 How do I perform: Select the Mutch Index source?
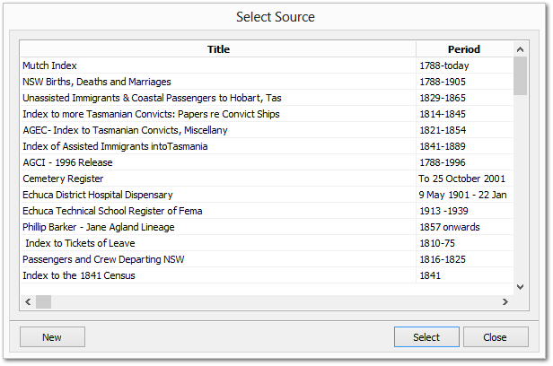point(50,65)
